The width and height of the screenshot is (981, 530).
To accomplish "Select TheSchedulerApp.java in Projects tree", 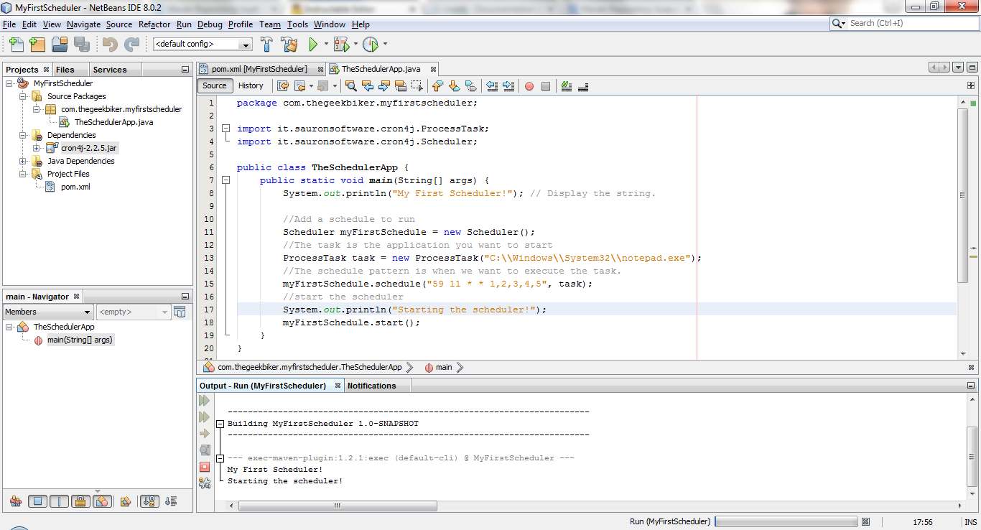I will pyautogui.click(x=107, y=122).
